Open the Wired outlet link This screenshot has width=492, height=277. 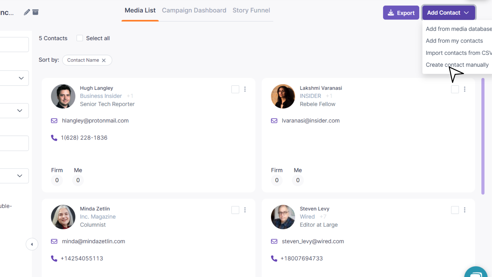307,217
